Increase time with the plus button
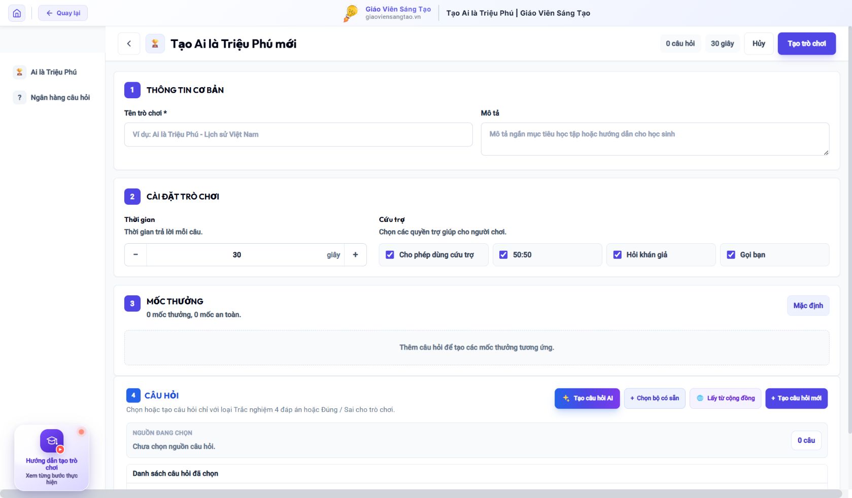852x498 pixels. 355,255
